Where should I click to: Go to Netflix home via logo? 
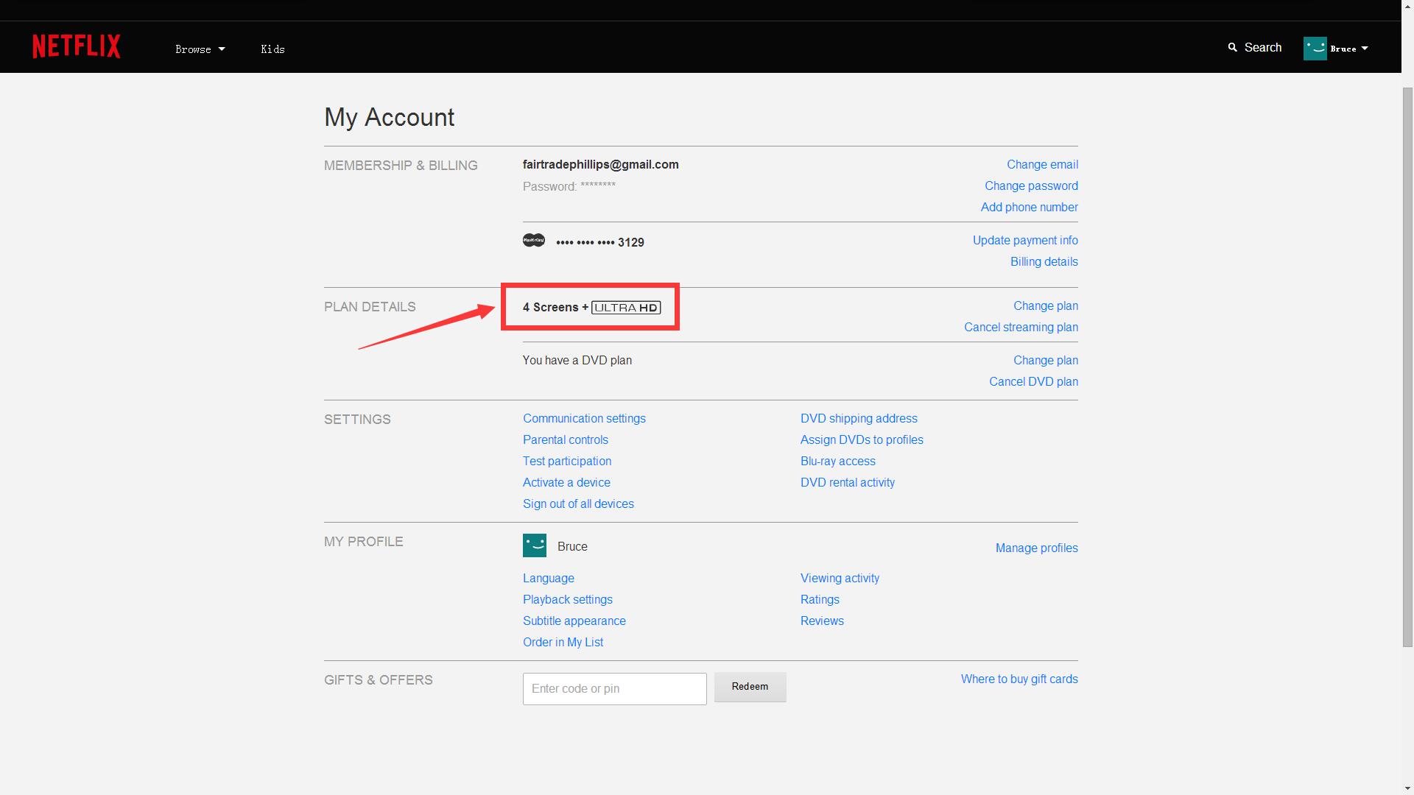[77, 46]
